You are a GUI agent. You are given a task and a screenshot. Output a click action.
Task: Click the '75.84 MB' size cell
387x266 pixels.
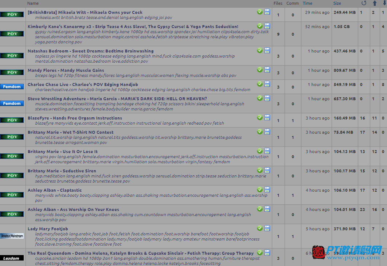(343, 132)
